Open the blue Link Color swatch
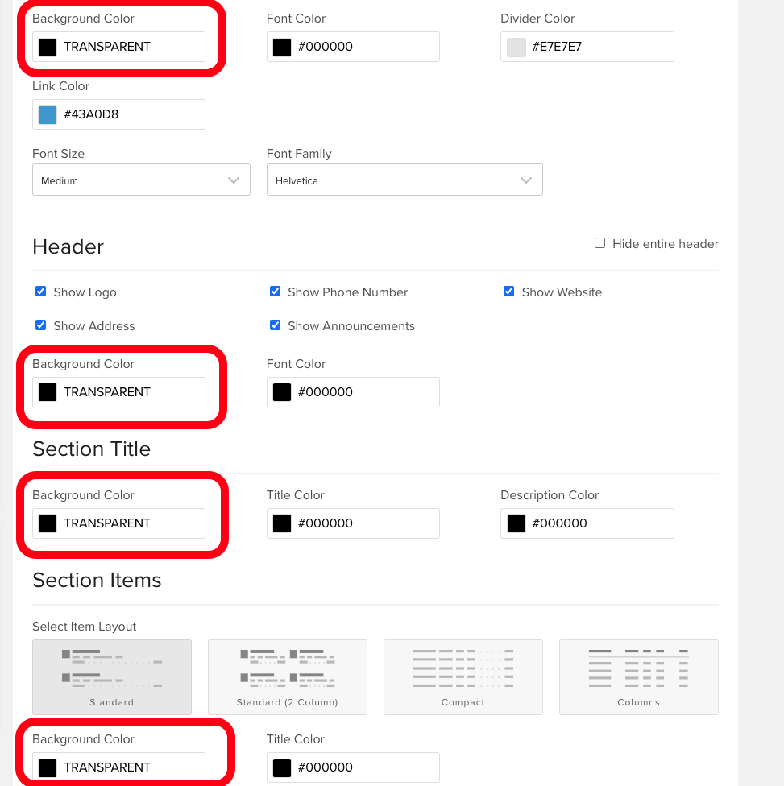The image size is (784, 786). (48, 114)
